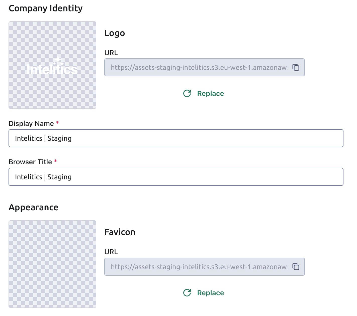Image resolution: width=357 pixels, height=316 pixels.
Task: Focus the Browser Title input field
Action: 176,177
